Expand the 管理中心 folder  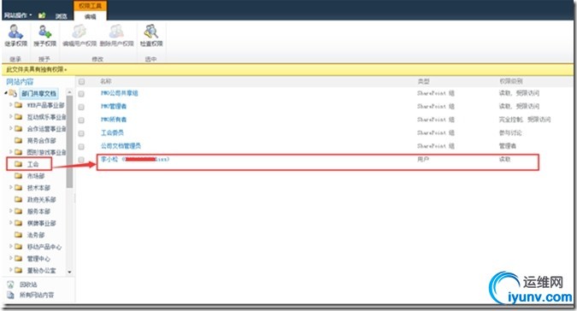click(x=10, y=258)
